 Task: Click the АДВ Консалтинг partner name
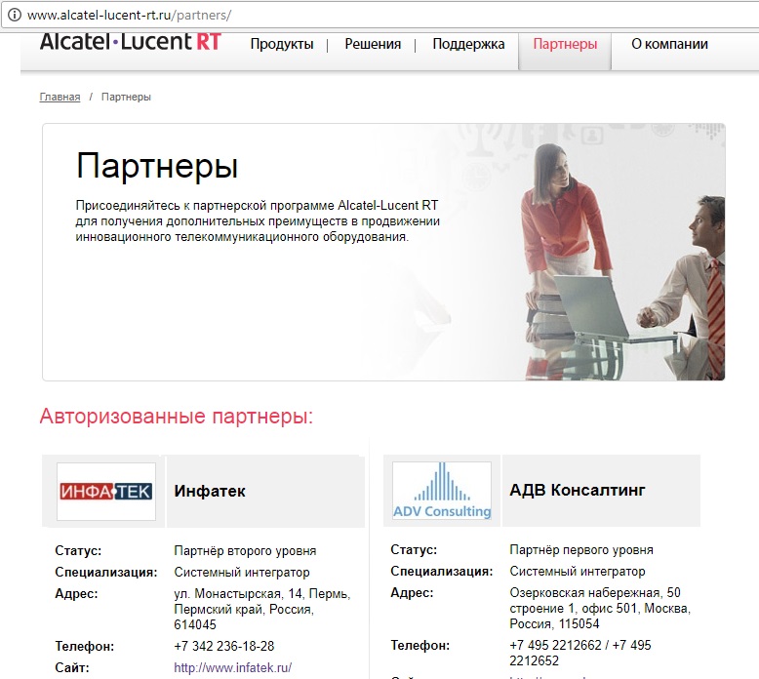click(x=577, y=491)
